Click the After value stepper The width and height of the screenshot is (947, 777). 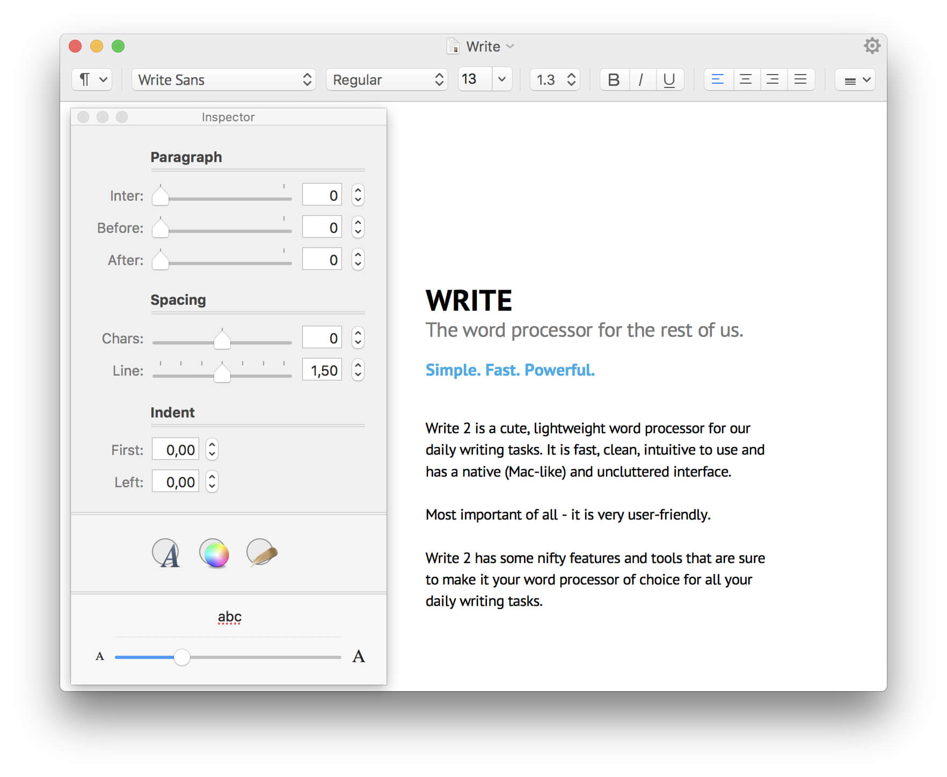pos(358,259)
